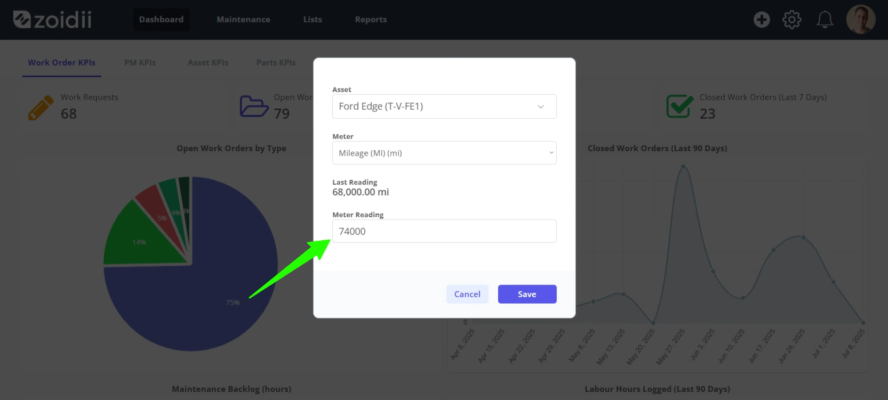Viewport: 888px width, 400px height.
Task: Open the Maintenance menu
Action: coord(243,20)
